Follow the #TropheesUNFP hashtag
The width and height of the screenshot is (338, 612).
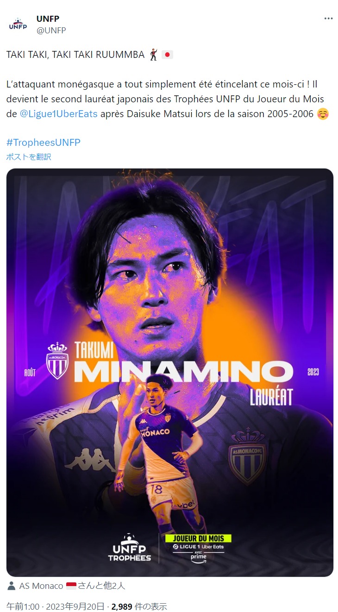(x=44, y=143)
